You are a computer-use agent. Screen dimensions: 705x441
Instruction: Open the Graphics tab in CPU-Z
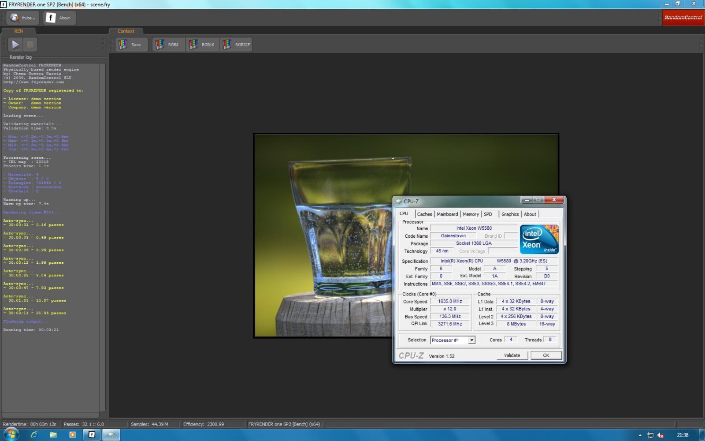(x=510, y=214)
